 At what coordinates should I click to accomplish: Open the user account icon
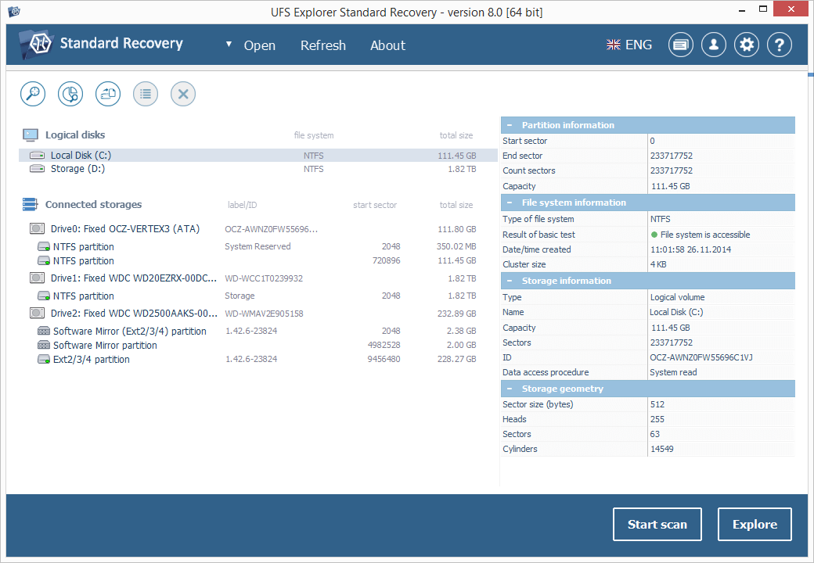[x=713, y=45]
